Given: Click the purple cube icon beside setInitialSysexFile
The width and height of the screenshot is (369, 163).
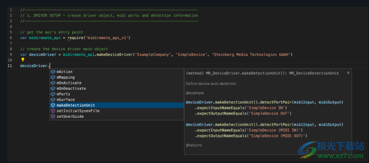Looking at the screenshot, I should (x=53, y=111).
